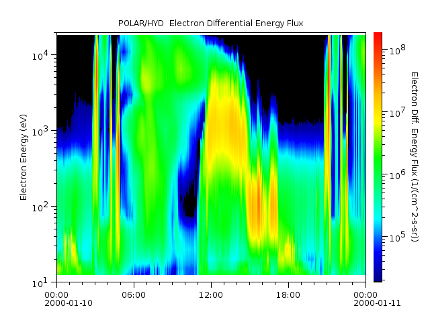Viewport: 430px width, 322px height.
Task: Pick the red top of the colorbar
Action: [378, 36]
